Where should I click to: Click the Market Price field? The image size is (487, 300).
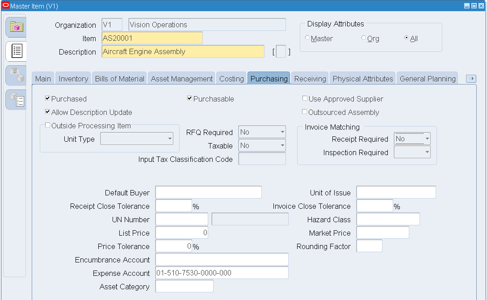tap(383, 232)
